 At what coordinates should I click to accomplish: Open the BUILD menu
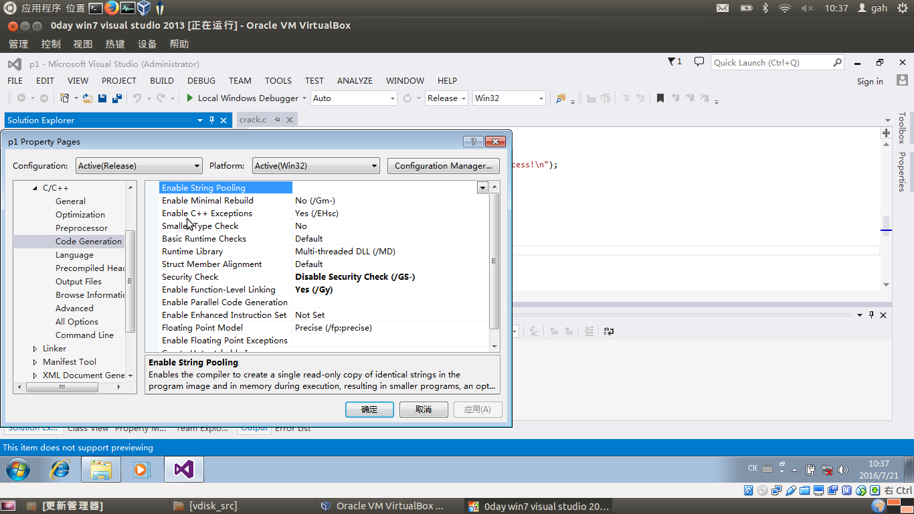pos(162,80)
